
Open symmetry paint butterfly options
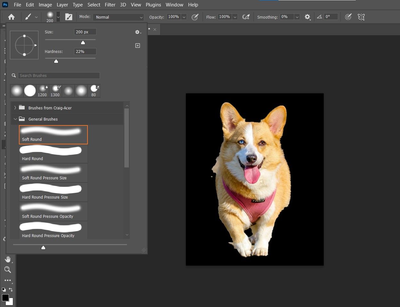pos(361,17)
